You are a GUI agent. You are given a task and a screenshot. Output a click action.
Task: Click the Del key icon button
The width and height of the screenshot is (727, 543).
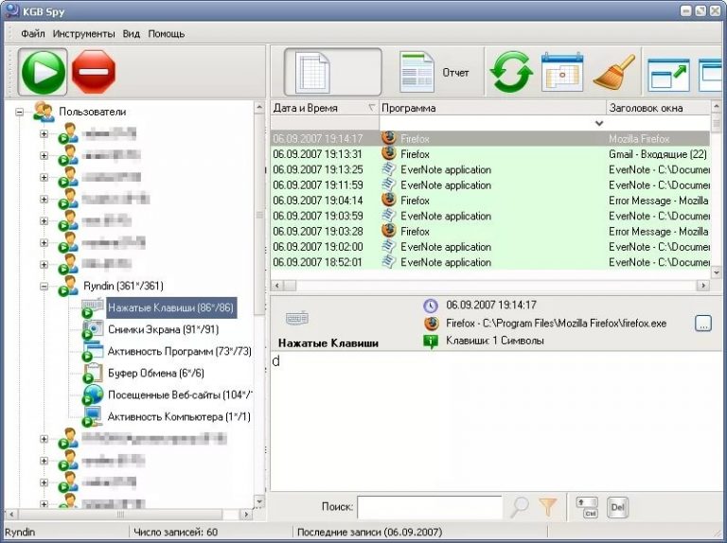pos(617,507)
